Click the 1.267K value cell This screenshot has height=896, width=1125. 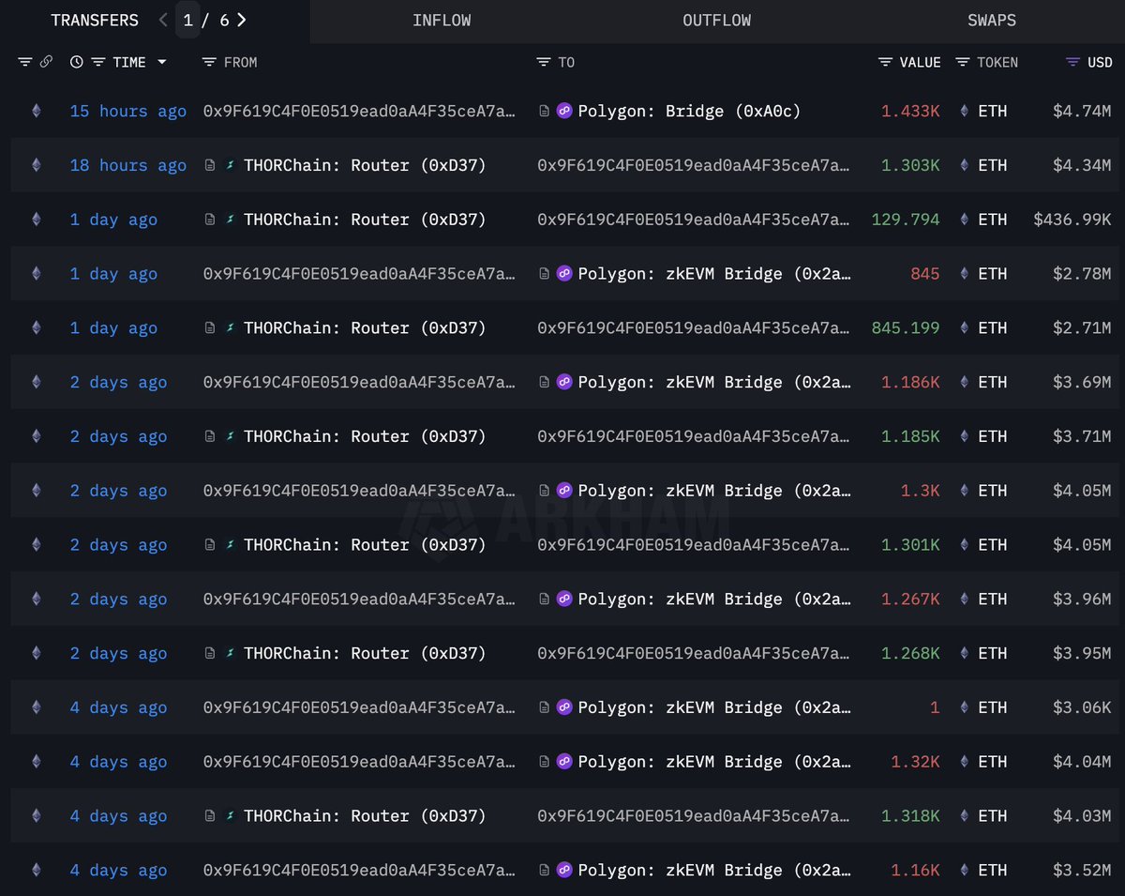(910, 600)
